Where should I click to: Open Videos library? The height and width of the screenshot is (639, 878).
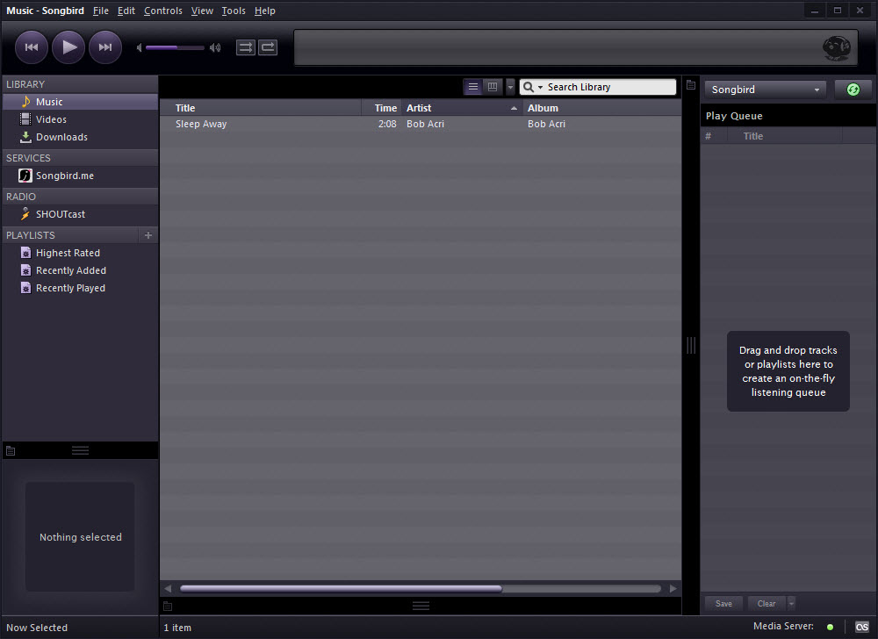81,119
